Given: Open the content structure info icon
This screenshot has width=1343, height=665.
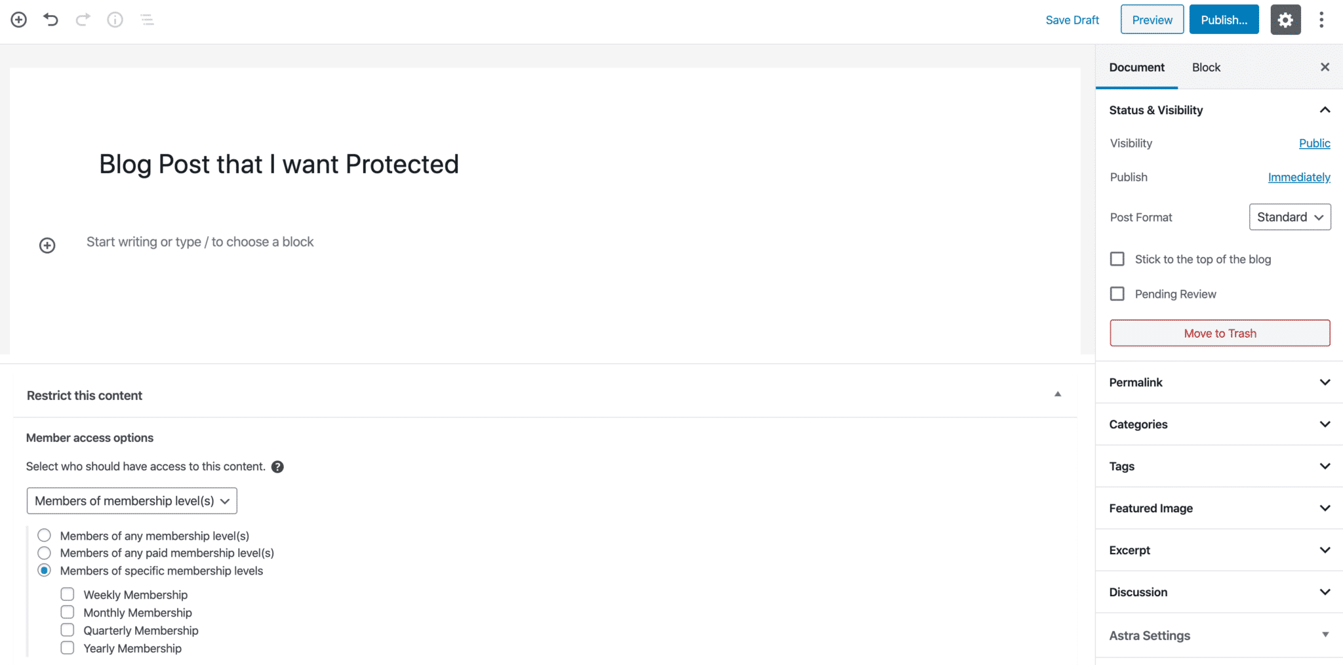Looking at the screenshot, I should 115,19.
